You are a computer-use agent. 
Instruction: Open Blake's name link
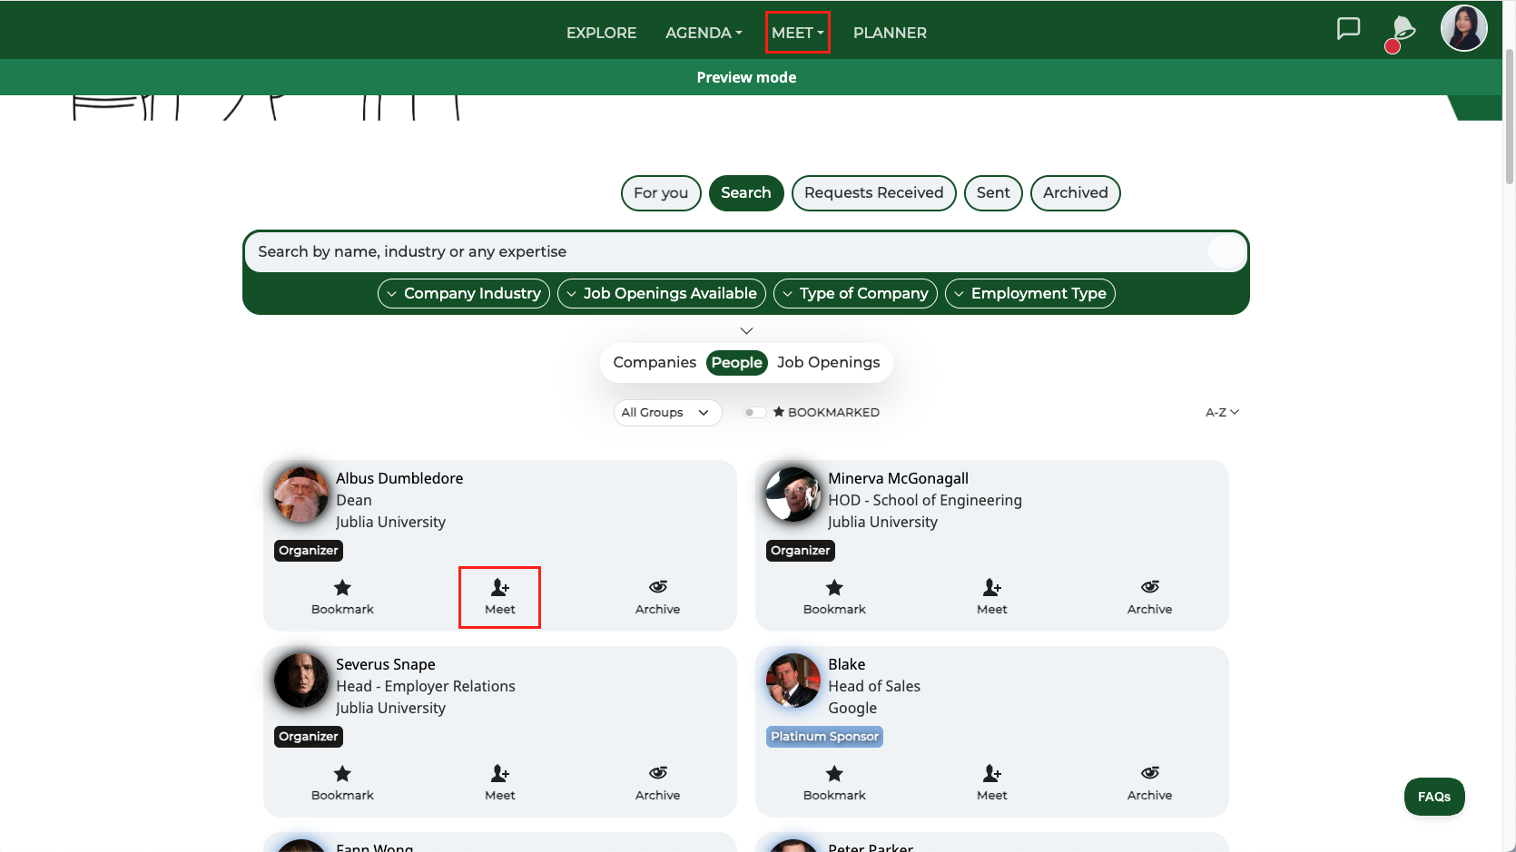(846, 664)
